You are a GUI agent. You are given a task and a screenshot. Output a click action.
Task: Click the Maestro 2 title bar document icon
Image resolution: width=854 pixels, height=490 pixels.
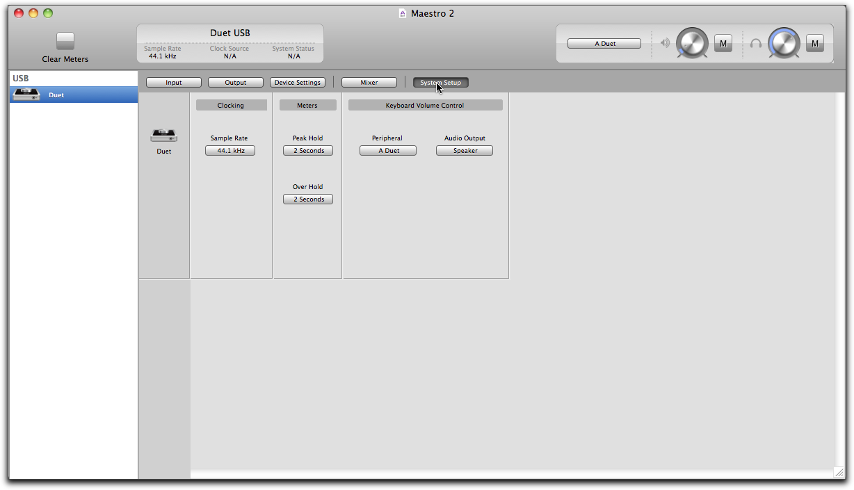click(x=403, y=13)
